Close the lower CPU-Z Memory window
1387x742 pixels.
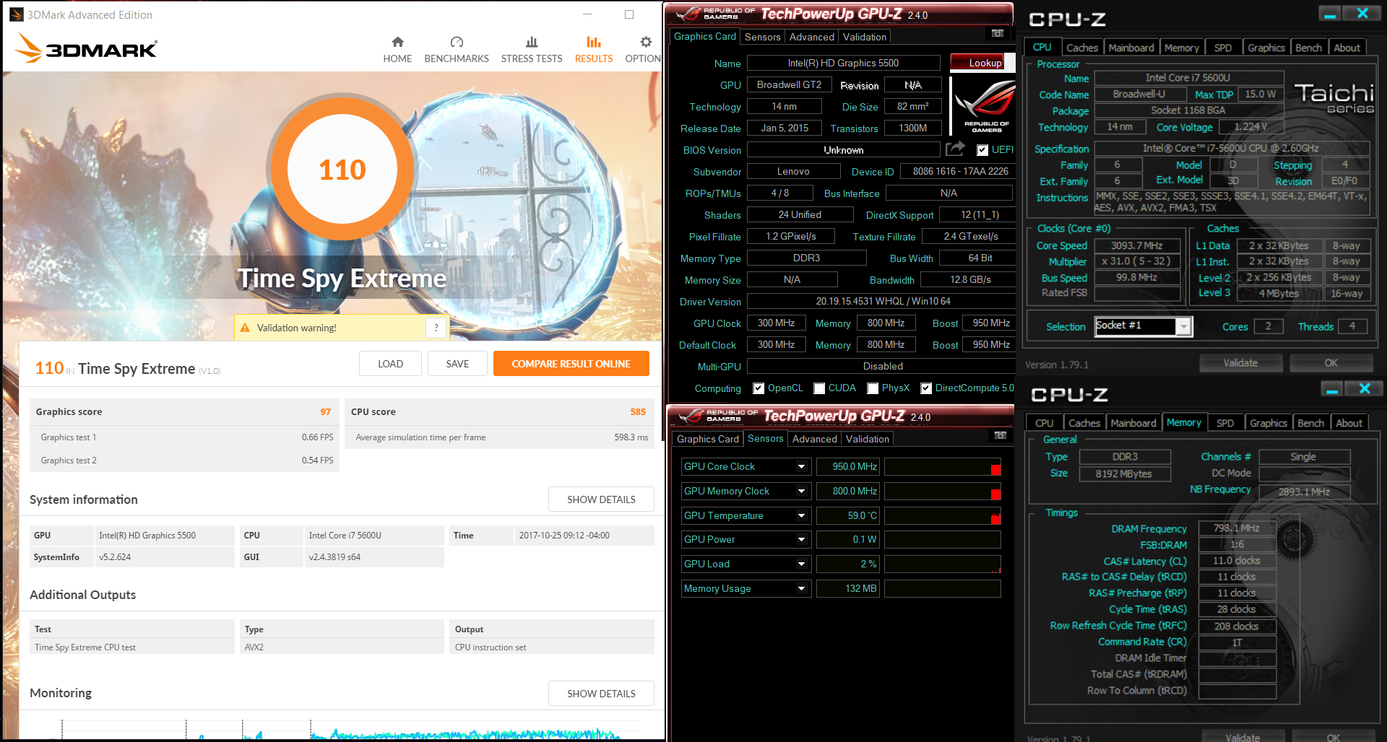pyautogui.click(x=1365, y=389)
